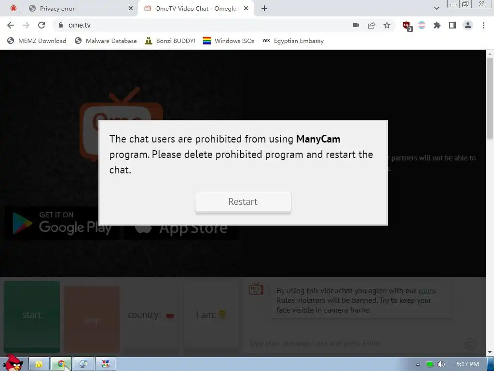Go back with the browser back arrow

click(11, 25)
